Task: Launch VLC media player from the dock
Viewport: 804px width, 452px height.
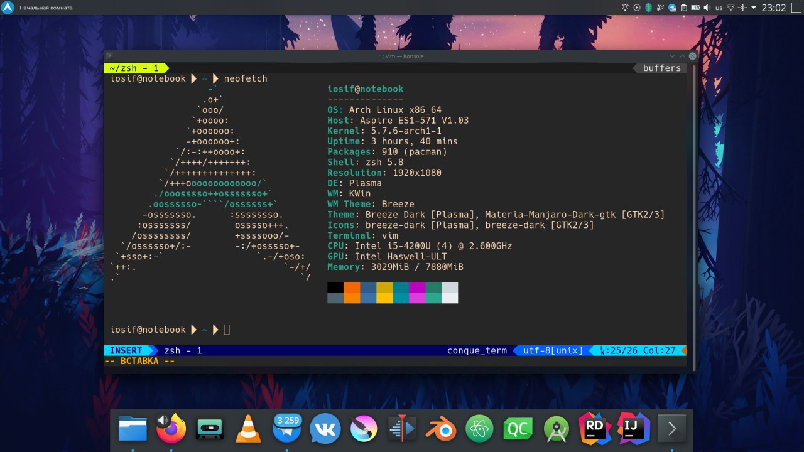Action: [x=248, y=429]
